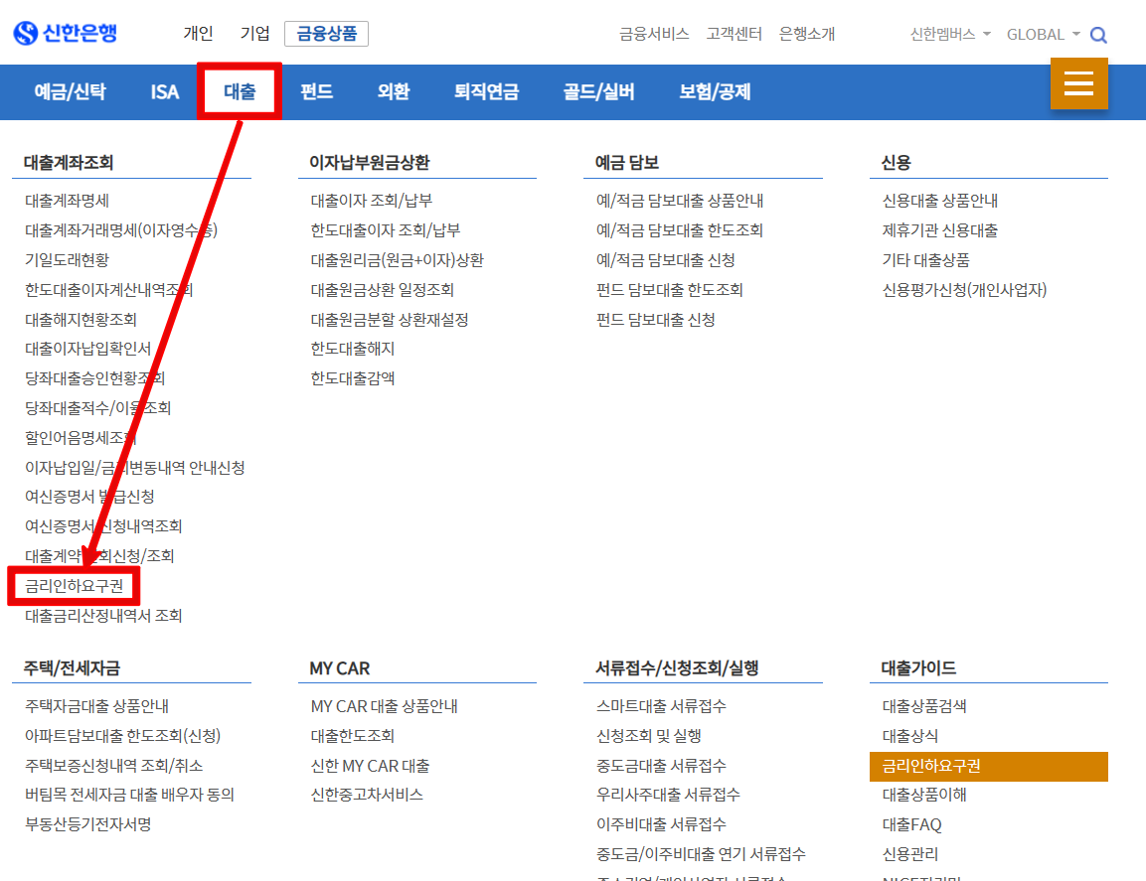The height and width of the screenshot is (881, 1146).
Task: Open 이주비대출 서류접수 link
Action: (661, 824)
